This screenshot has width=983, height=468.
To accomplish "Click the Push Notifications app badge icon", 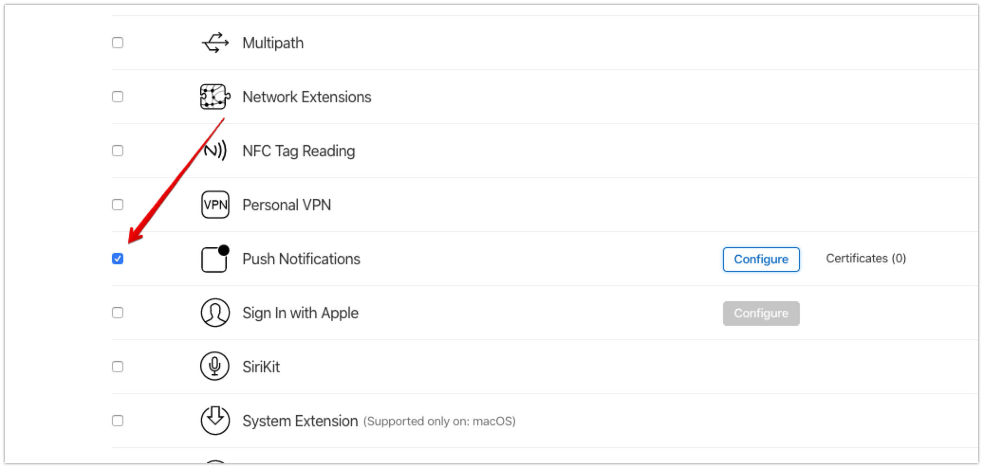I will [x=214, y=259].
